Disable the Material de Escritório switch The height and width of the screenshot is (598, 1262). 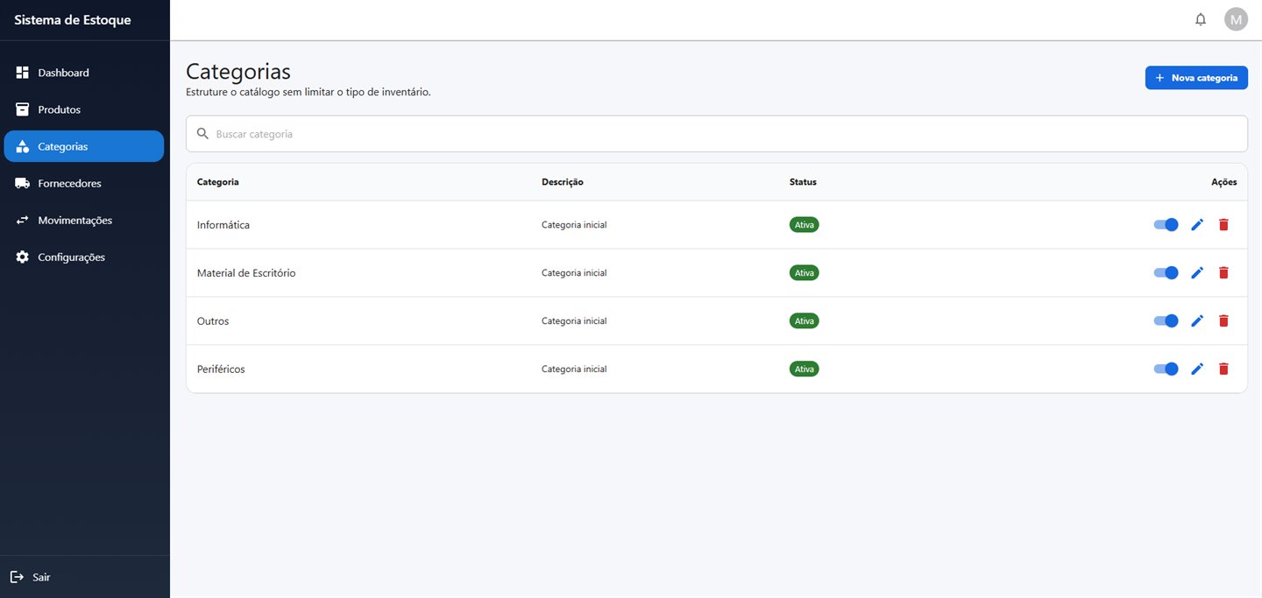pyautogui.click(x=1166, y=273)
